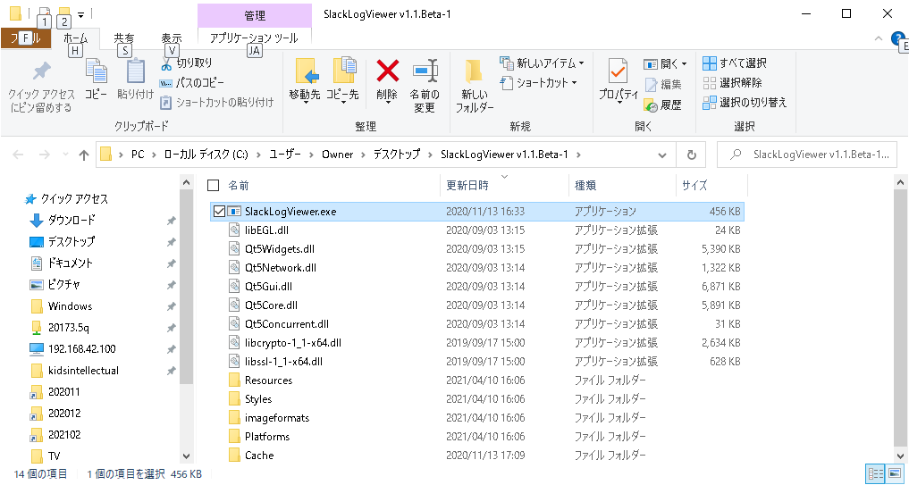Click the copy path (パスのコピー) button
Screen dimensions: 909x485
[x=192, y=83]
